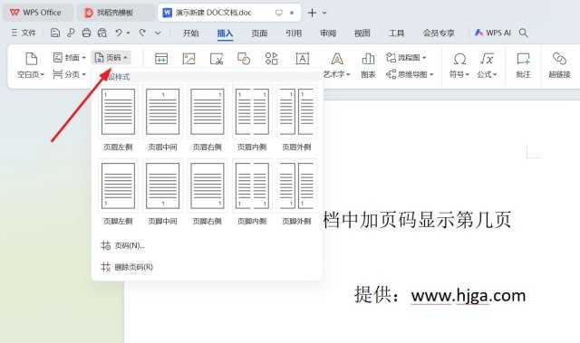The width and height of the screenshot is (580, 343).
Task: Click the www.hjga.com link in document
Action: (469, 296)
